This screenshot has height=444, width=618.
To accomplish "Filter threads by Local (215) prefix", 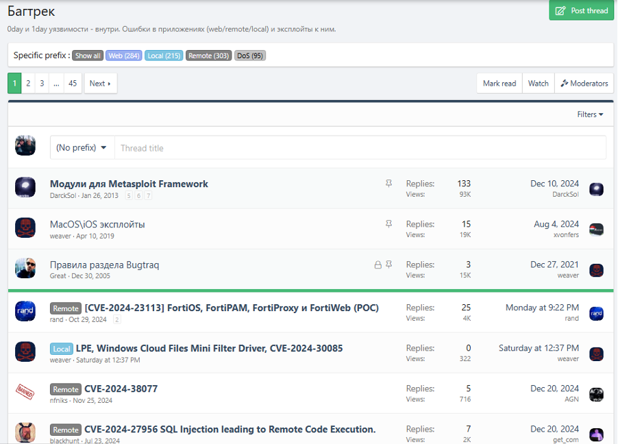I will [x=164, y=56].
